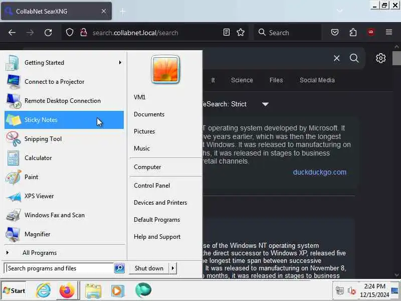Open the Snipping Tool scissors icon
401x301 pixels.
tap(13, 139)
